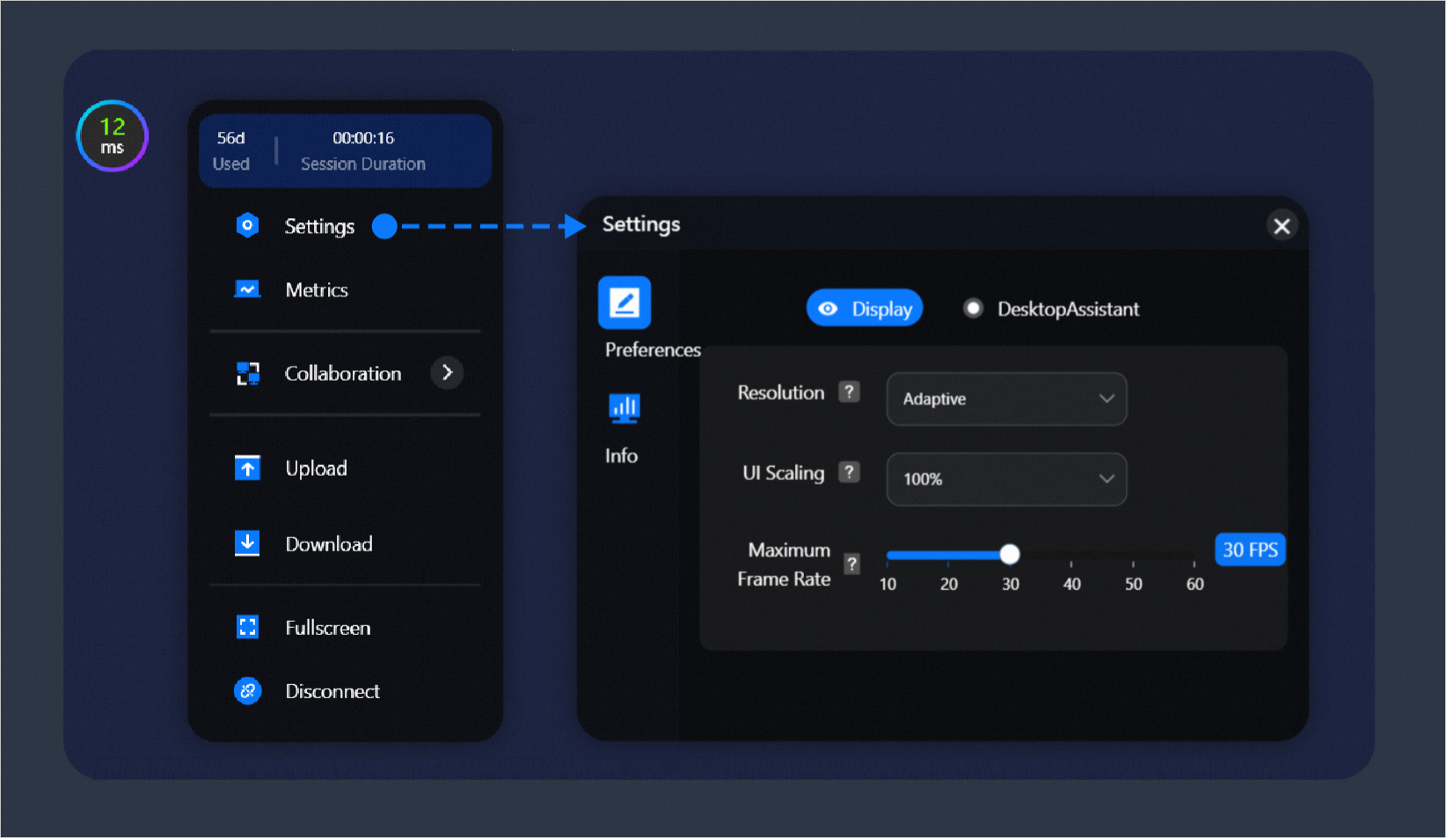This screenshot has height=838, width=1446.
Task: Expand the Collaboration submenu chevron
Action: pyautogui.click(x=447, y=373)
